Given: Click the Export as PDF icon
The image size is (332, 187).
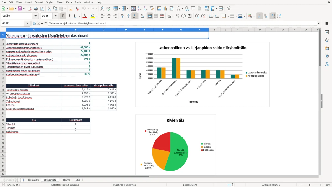Looking at the screenshot, I should point(30,9).
